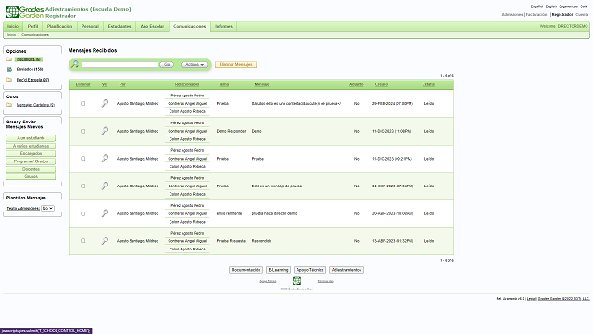Click the Eliminar Mensajes button

(236, 64)
